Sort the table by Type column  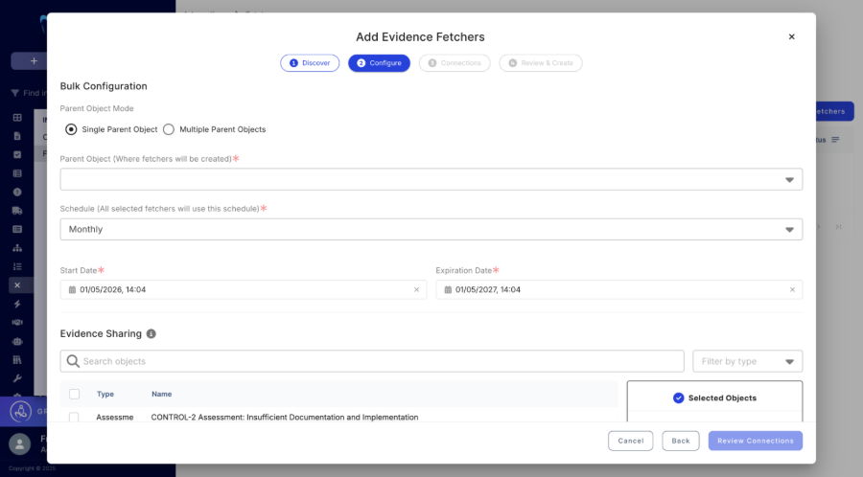105,394
